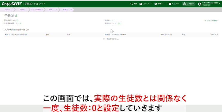
Task: Expand the 管理 menu arrow
Action: tap(162, 4)
